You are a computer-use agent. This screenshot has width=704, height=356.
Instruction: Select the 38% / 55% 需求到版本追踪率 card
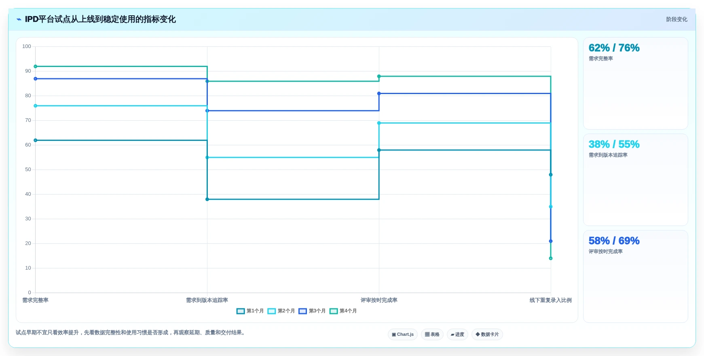click(636, 180)
